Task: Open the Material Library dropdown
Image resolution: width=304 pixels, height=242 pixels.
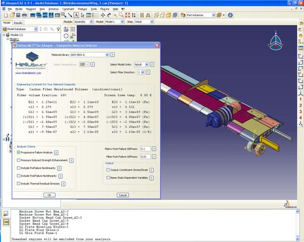Action: click(x=107, y=55)
